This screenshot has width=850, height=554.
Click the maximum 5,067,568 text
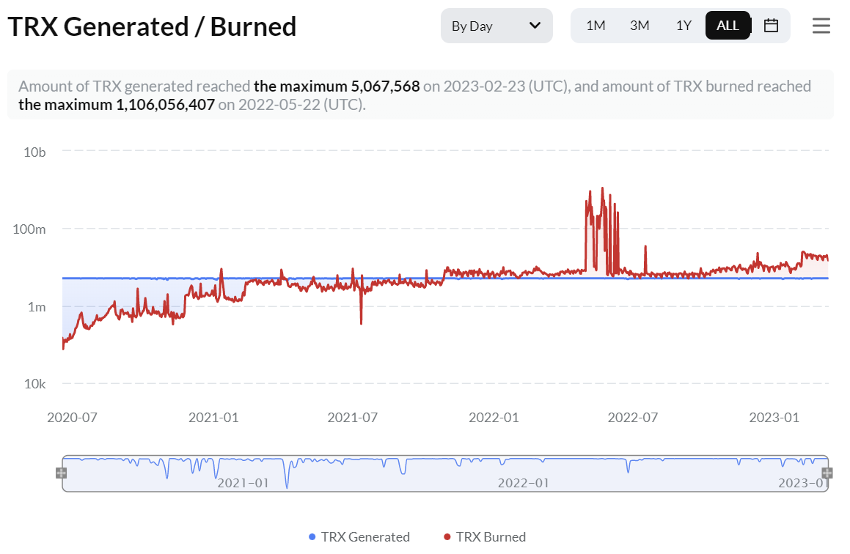pyautogui.click(x=337, y=86)
